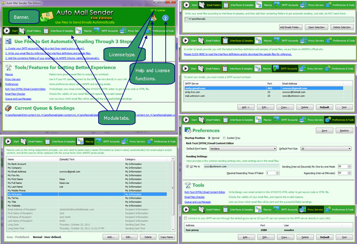This screenshot has width=357, height=244.
Task: Follow the 'Please CLICK HERE to read the interface definitions' link
Action: click(x=238, y=54)
